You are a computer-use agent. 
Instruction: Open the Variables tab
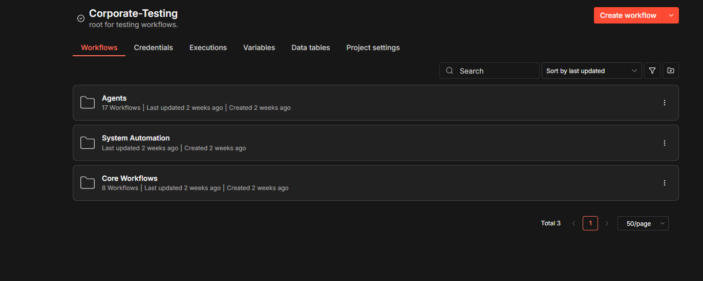click(259, 48)
